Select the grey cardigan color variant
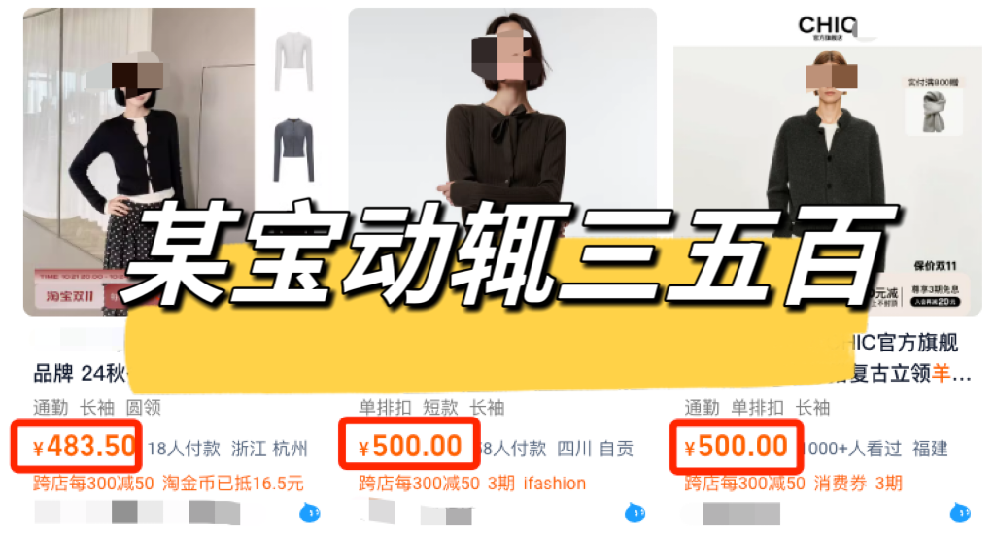Image resolution: width=995 pixels, height=535 pixels. [293, 150]
